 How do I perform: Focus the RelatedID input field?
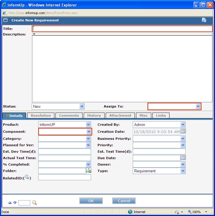tap(65, 177)
